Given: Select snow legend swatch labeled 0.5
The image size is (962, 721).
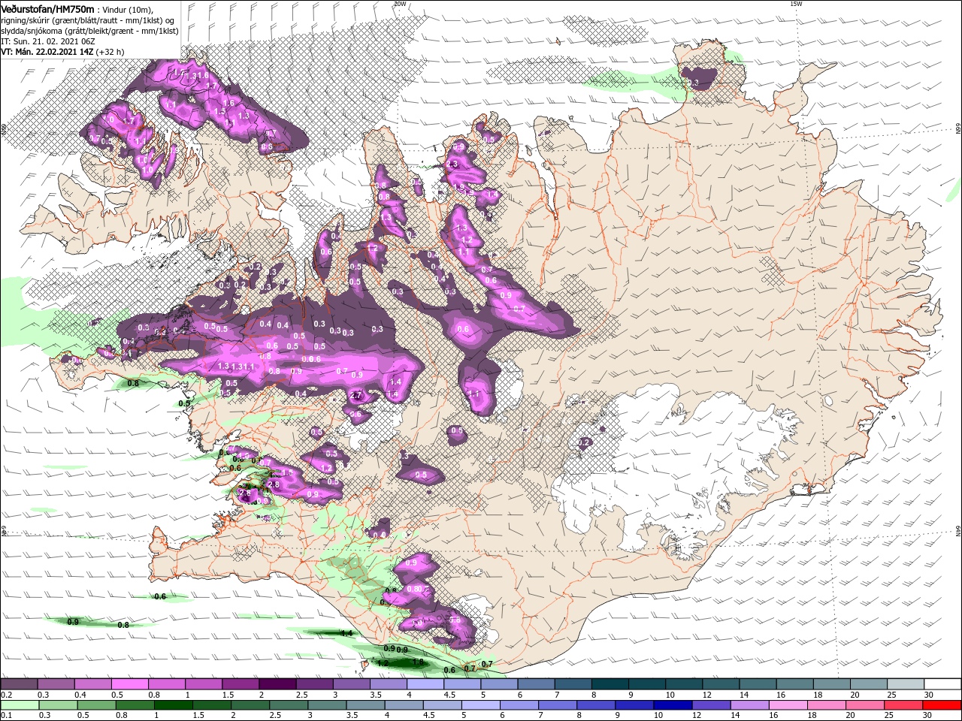Looking at the screenshot, I should (129, 684).
